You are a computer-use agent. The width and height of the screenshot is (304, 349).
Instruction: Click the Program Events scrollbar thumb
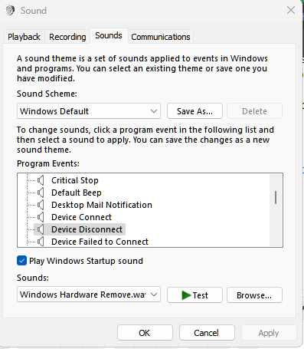276,197
